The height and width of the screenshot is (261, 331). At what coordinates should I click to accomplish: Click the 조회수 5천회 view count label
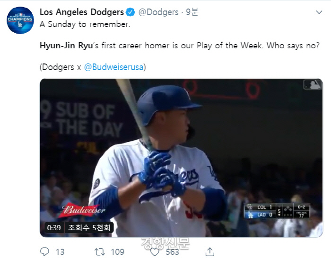(88, 227)
